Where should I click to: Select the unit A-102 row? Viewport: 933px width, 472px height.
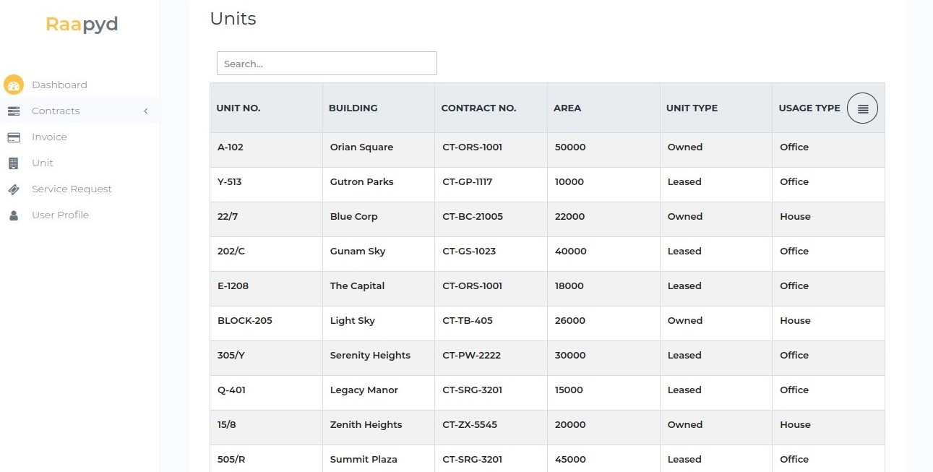point(231,147)
